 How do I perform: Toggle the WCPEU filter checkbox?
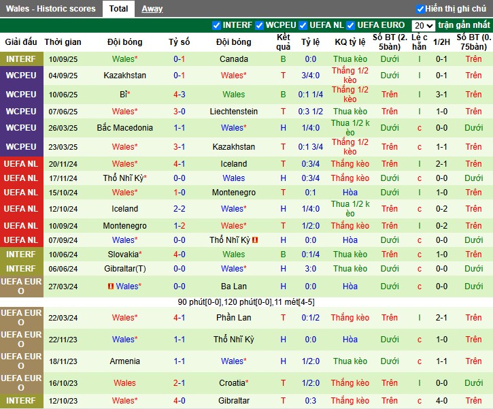[259, 25]
